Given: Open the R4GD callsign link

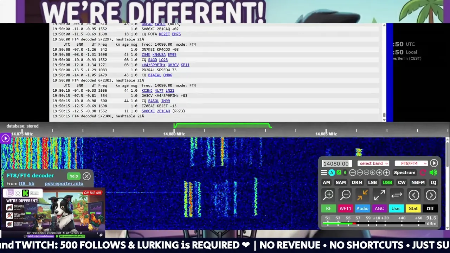Looking at the screenshot, I should click(x=153, y=60).
